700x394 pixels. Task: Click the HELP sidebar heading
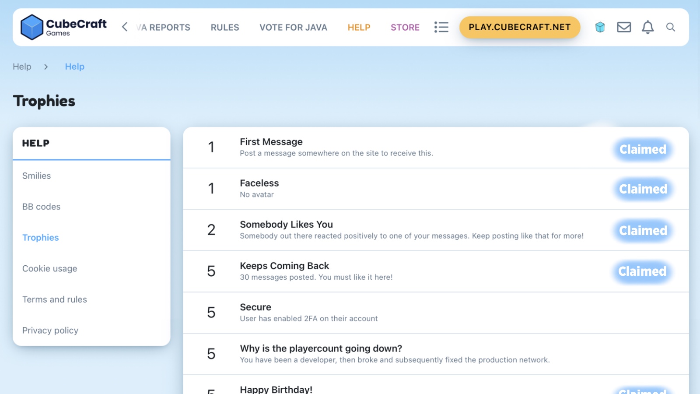click(x=35, y=143)
